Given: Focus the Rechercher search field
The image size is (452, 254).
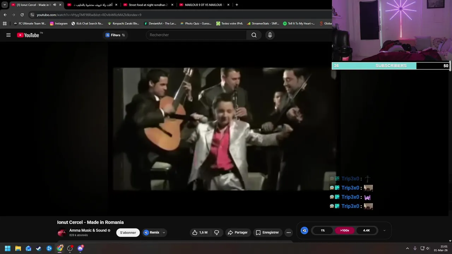Looking at the screenshot, I should pyautogui.click(x=196, y=35).
